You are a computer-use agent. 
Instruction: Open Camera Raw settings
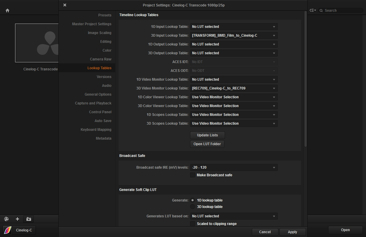click(101, 59)
